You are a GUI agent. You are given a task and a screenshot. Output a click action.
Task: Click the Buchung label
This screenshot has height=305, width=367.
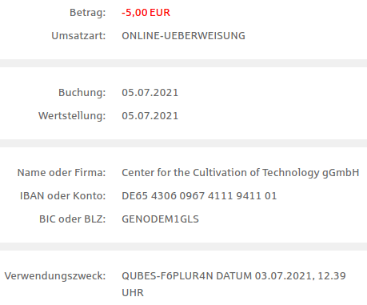[x=82, y=93]
